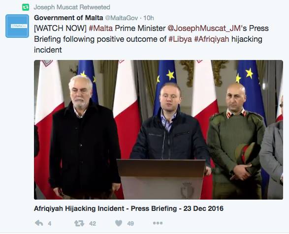Image resolution: width=289 pixels, height=234 pixels.
Task: Click Joseph Muscat Retweeted label
Action: [72, 7]
